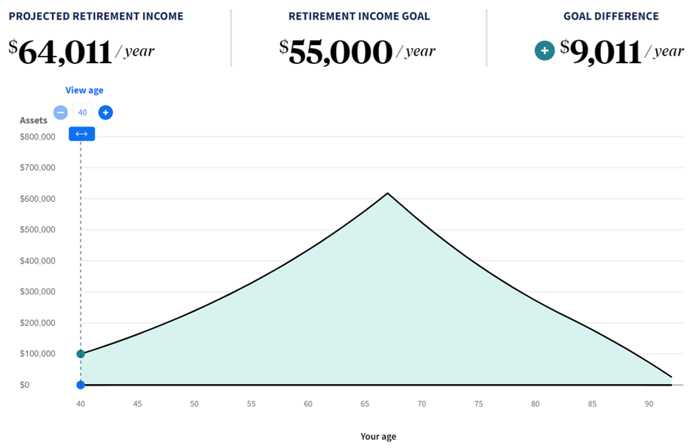Click the teal data point at $100,000
The image size is (693, 448).
point(81,354)
